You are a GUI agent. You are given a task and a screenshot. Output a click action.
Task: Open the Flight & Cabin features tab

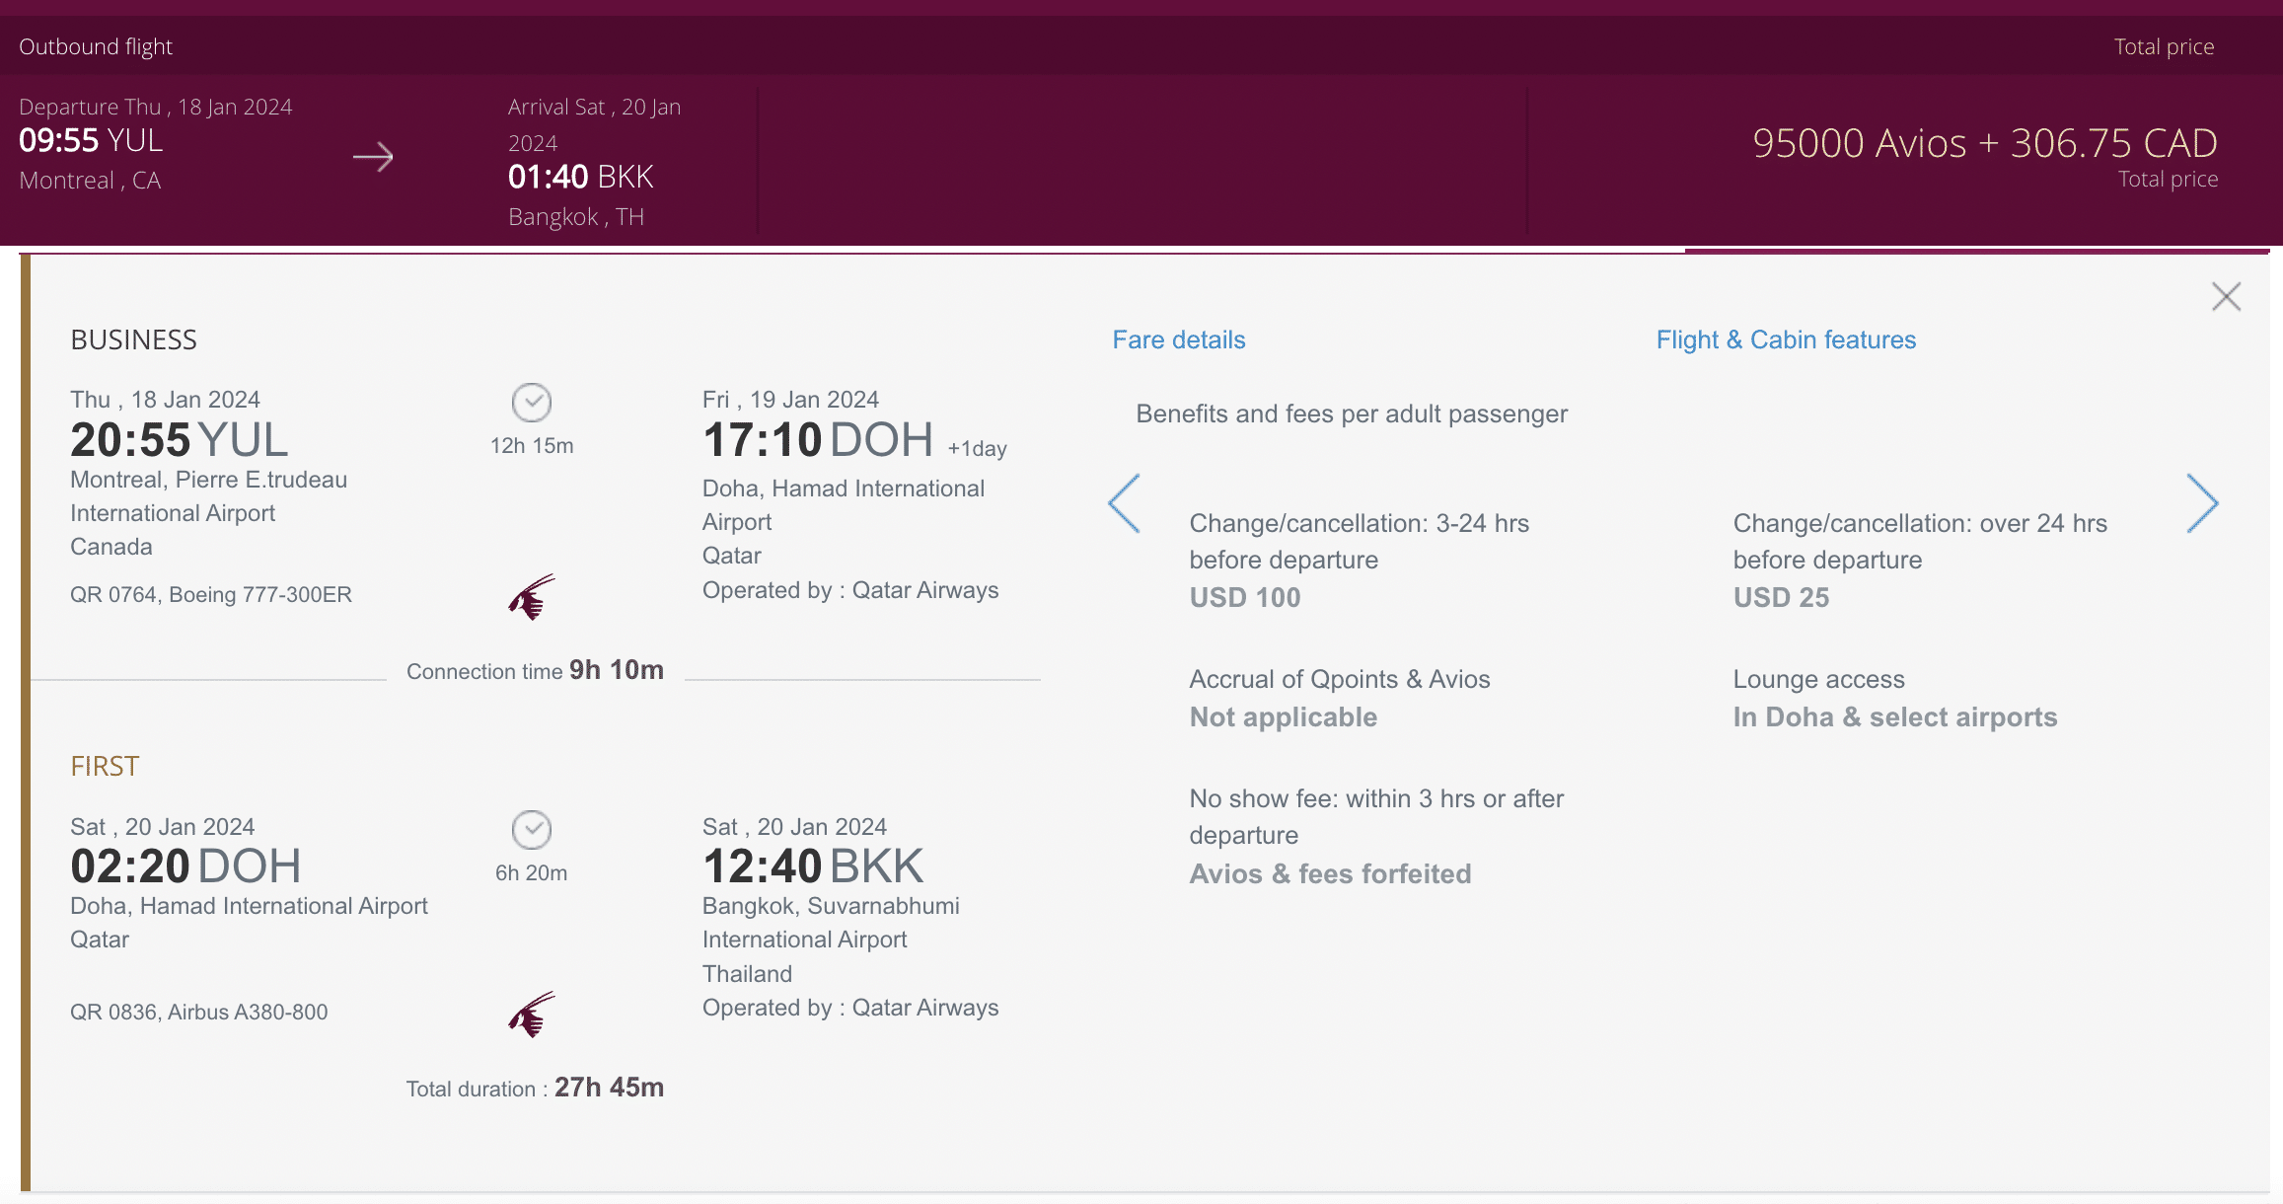coord(1785,339)
